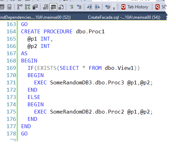Uncomment the selected lines
The height and width of the screenshot is (150, 176).
(79, 7)
